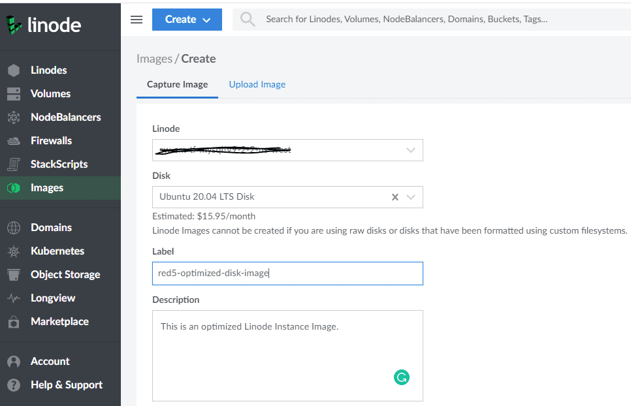Click the search magnifier icon
The width and height of the screenshot is (631, 406).
(x=248, y=19)
